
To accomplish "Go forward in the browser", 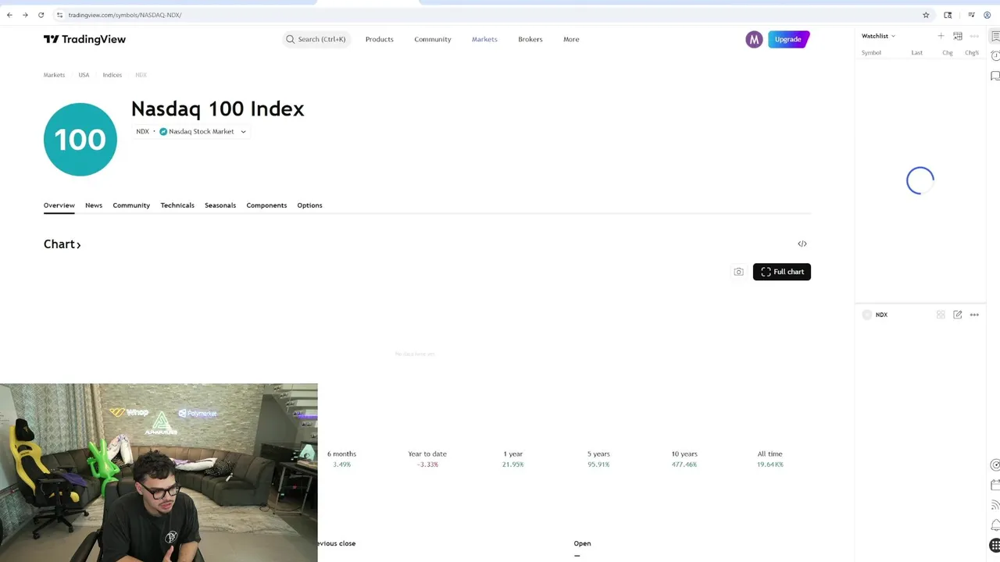I will [x=25, y=15].
